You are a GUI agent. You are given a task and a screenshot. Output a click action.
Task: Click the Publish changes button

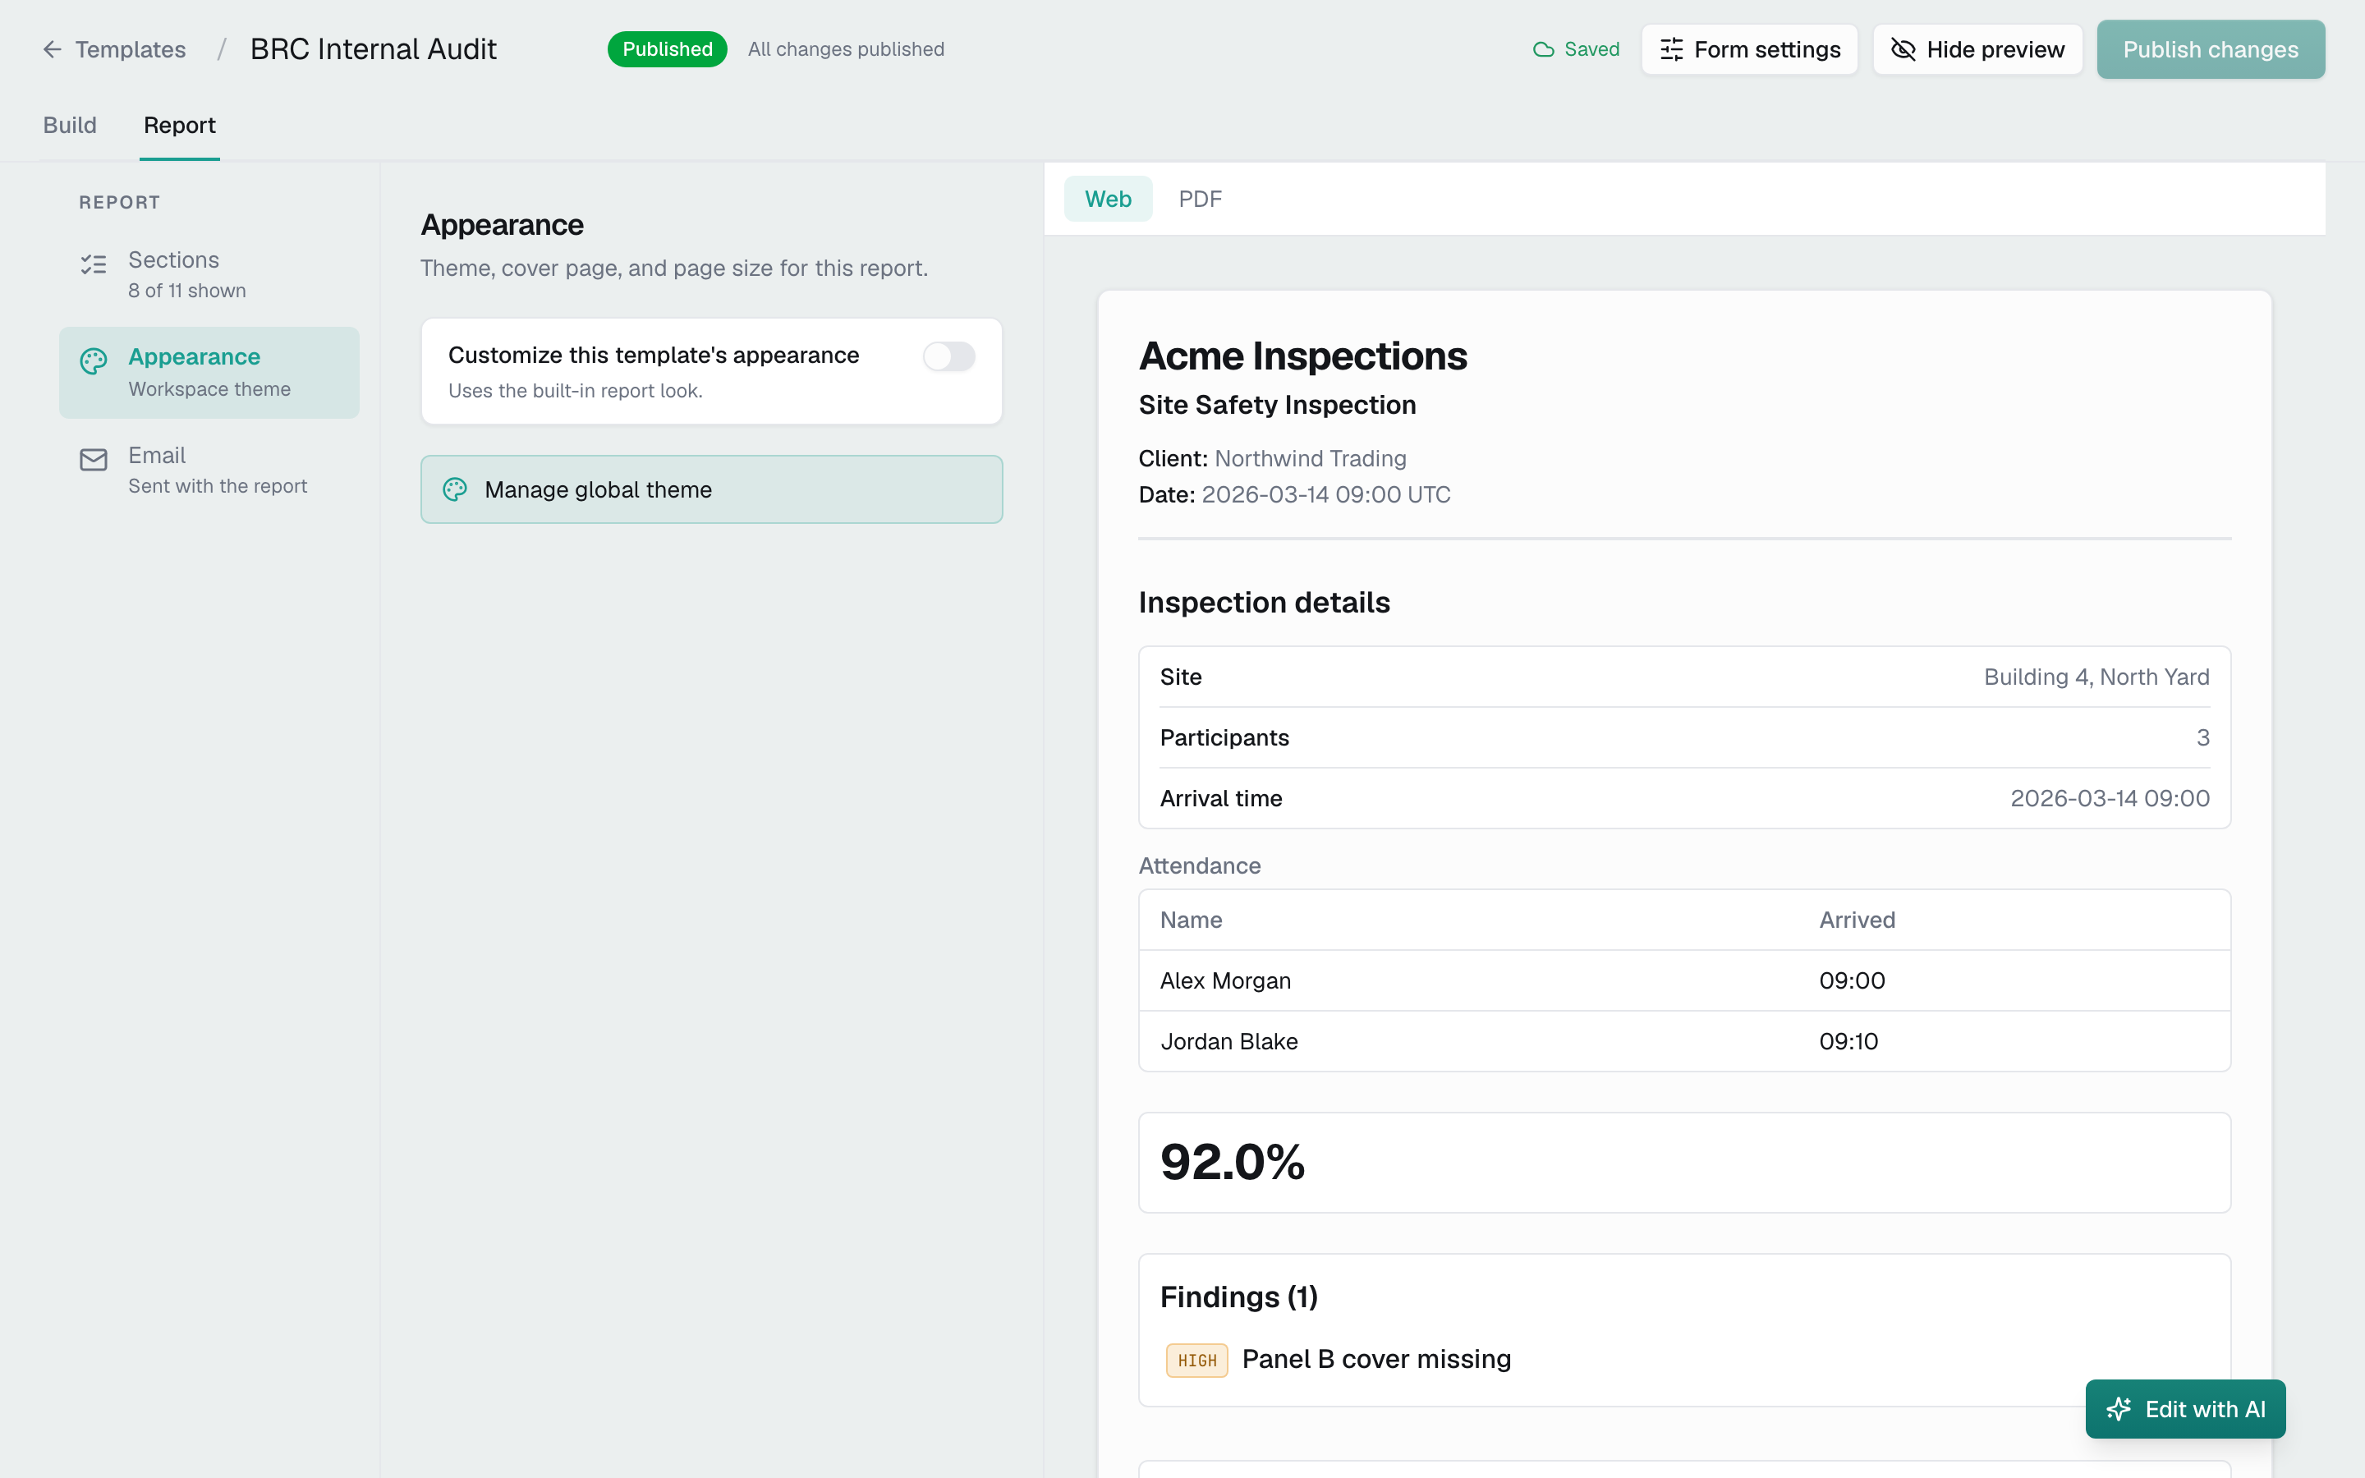[x=2211, y=49]
